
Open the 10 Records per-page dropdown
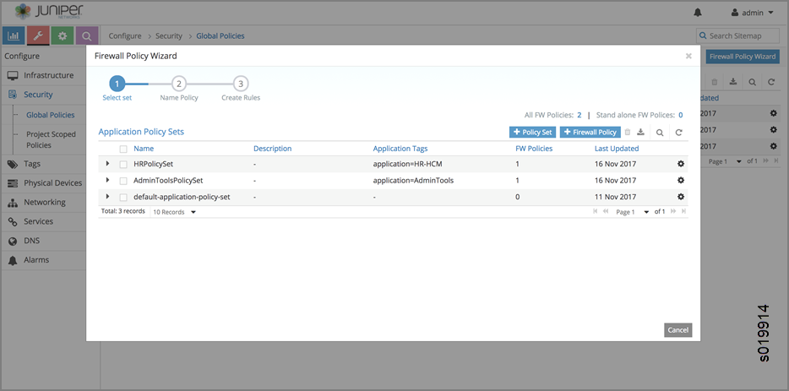click(x=174, y=212)
